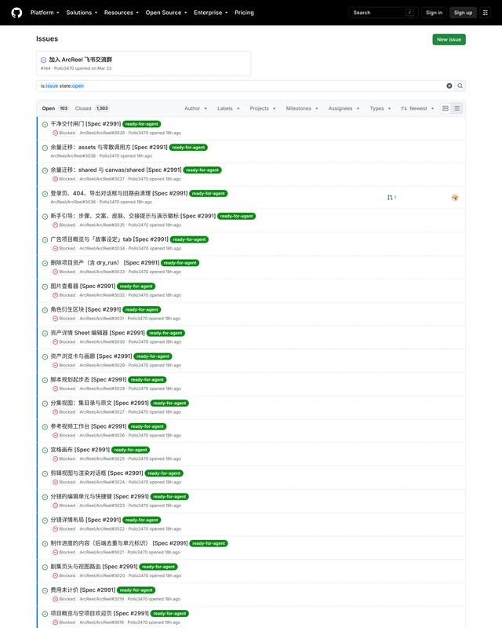Open the assignee avatar on issue #3036
Image resolution: width=502 pixels, height=628 pixels.
455,198
